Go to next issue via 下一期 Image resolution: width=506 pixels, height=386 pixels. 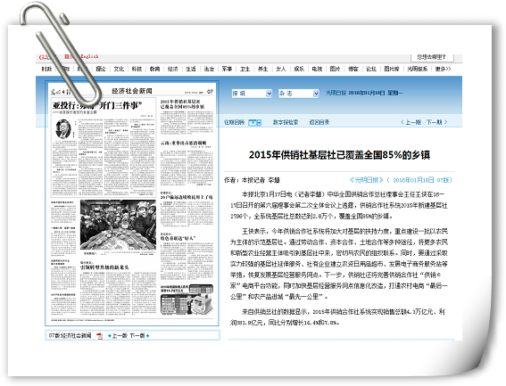pyautogui.click(x=437, y=122)
